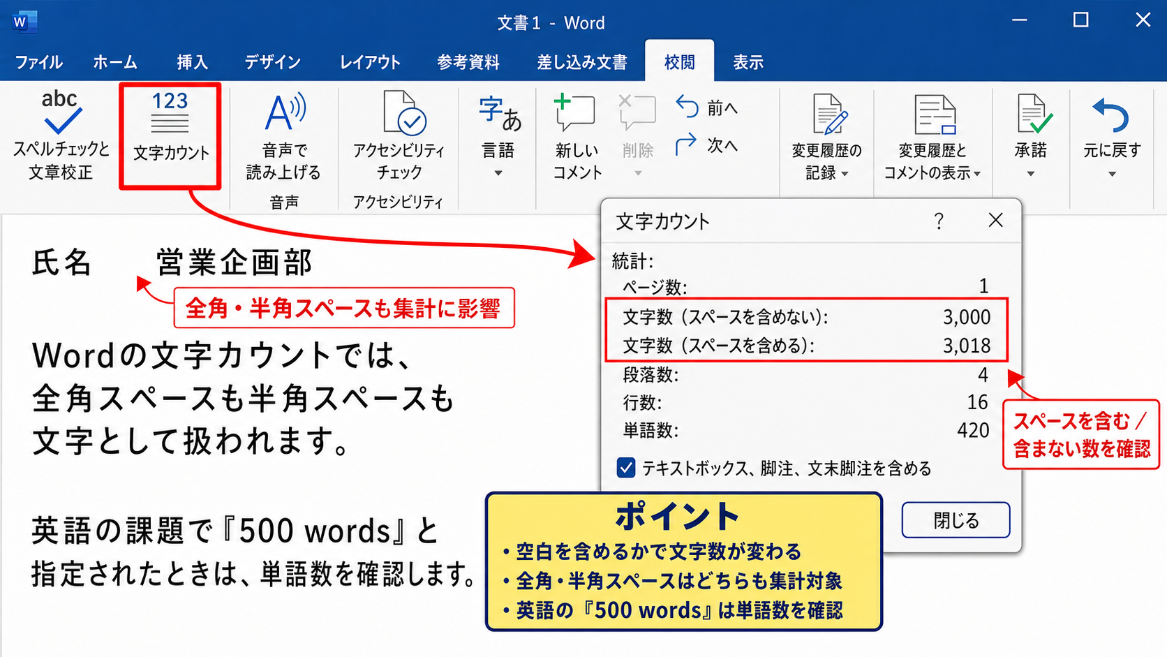Open help in the 文字カウント dialog
1167x657 pixels.
939,221
